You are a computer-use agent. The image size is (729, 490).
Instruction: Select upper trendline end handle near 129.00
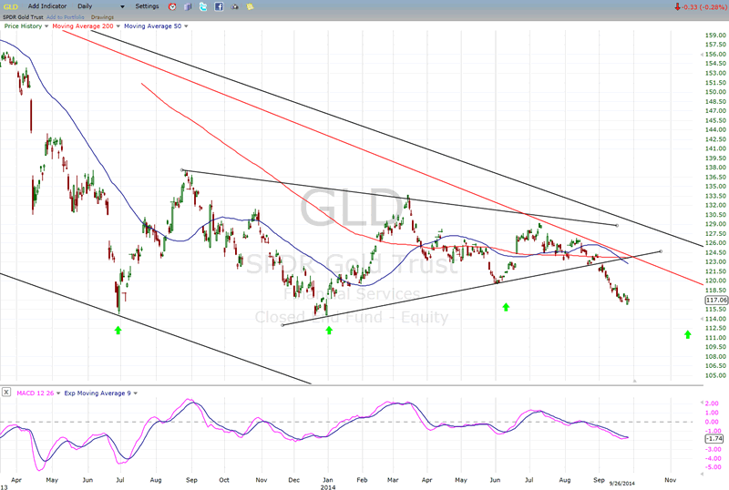(x=617, y=226)
